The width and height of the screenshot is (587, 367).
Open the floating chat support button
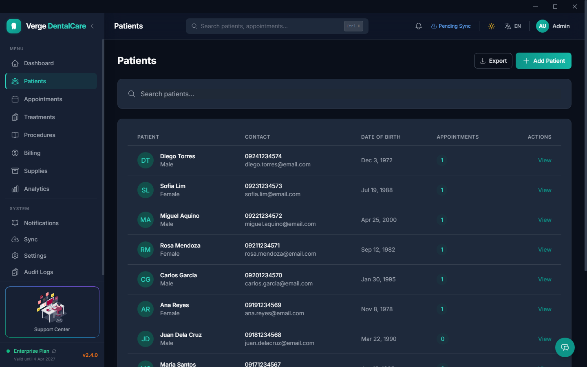(565, 347)
